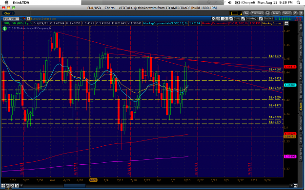Click the 1.43429 price level label
The image size is (305, 190).
275,78
